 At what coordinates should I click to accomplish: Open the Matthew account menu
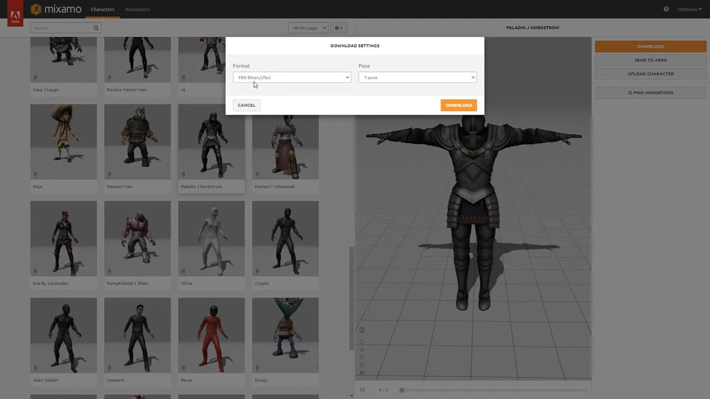click(689, 9)
